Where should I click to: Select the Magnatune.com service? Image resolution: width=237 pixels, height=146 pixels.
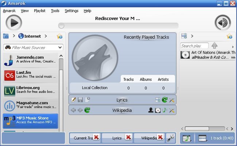(x=30, y=106)
